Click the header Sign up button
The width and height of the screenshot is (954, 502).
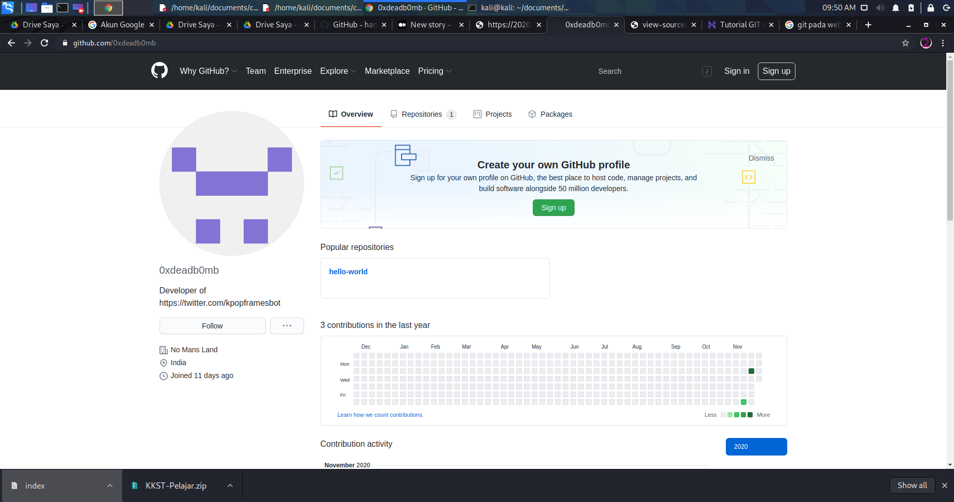(776, 71)
